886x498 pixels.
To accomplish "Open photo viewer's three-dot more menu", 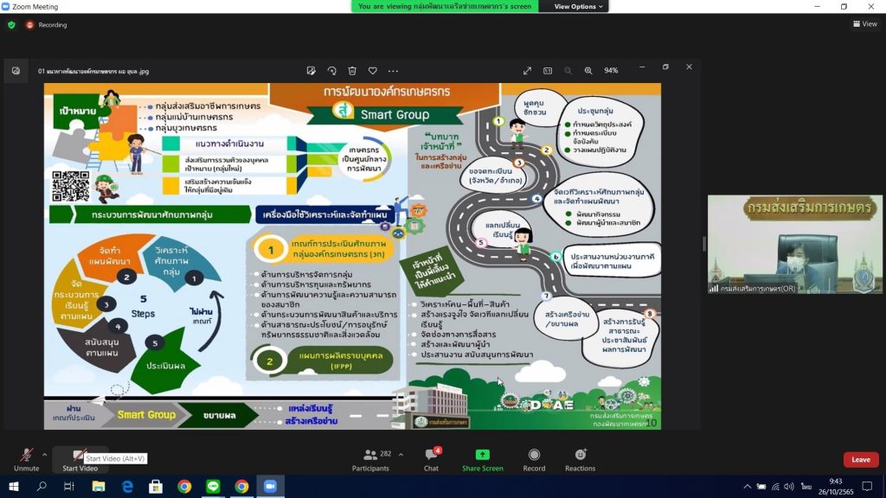I will (x=394, y=71).
